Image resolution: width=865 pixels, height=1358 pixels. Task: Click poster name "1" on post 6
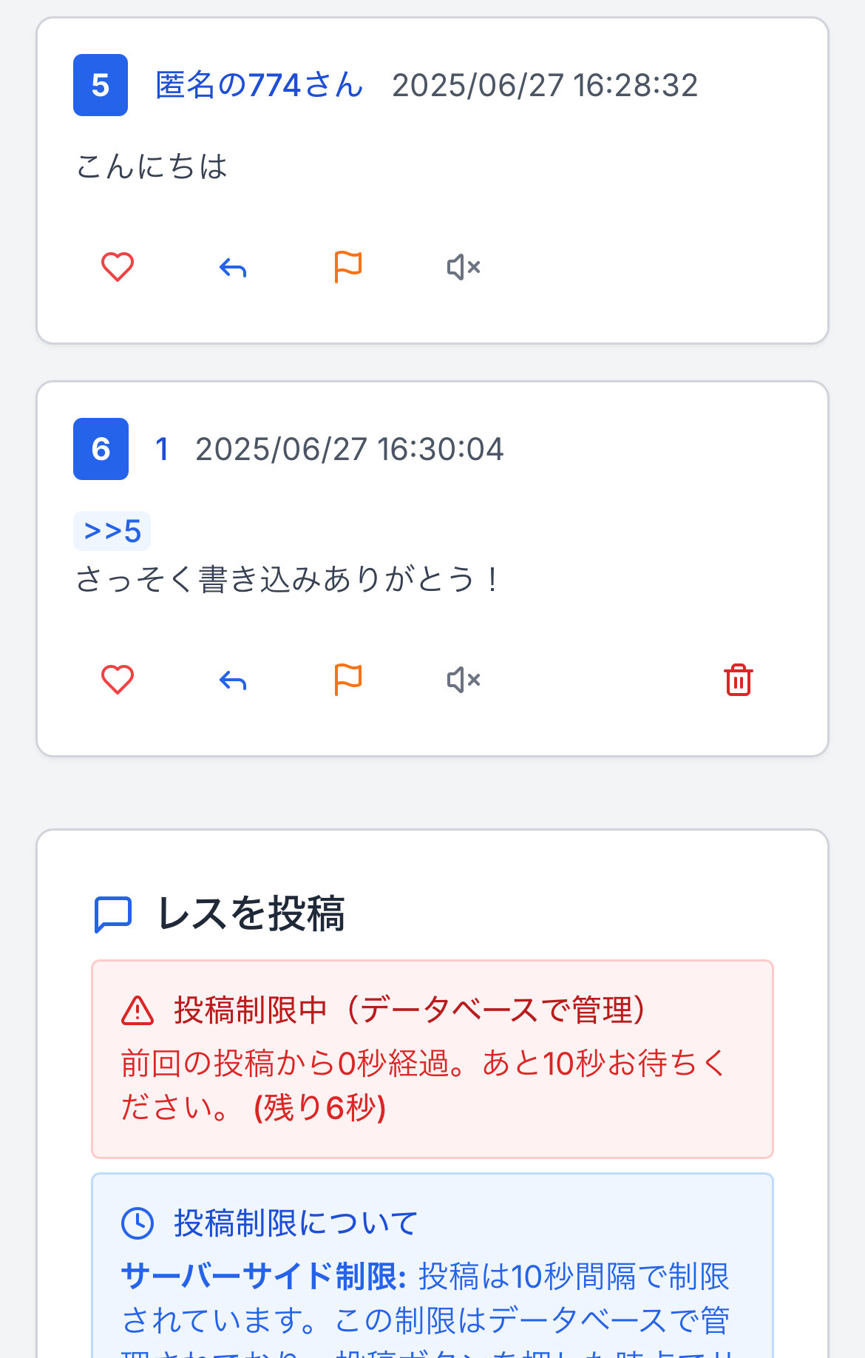pos(162,449)
